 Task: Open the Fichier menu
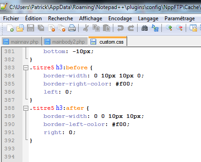coord(11,18)
